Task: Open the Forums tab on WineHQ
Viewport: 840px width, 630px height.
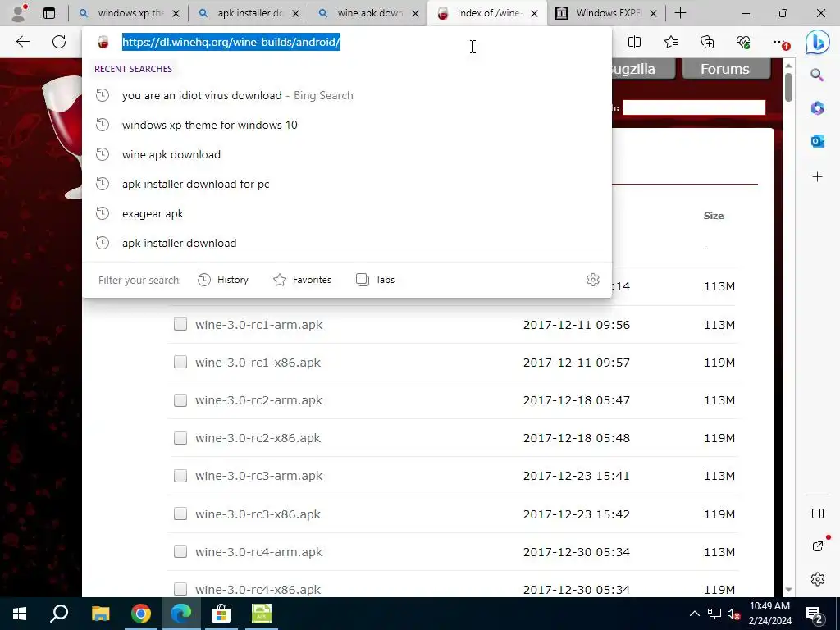Action: click(x=725, y=69)
